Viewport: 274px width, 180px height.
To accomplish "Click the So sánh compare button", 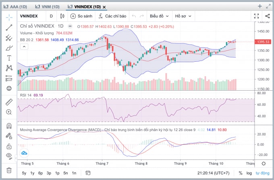I will point(81,16).
